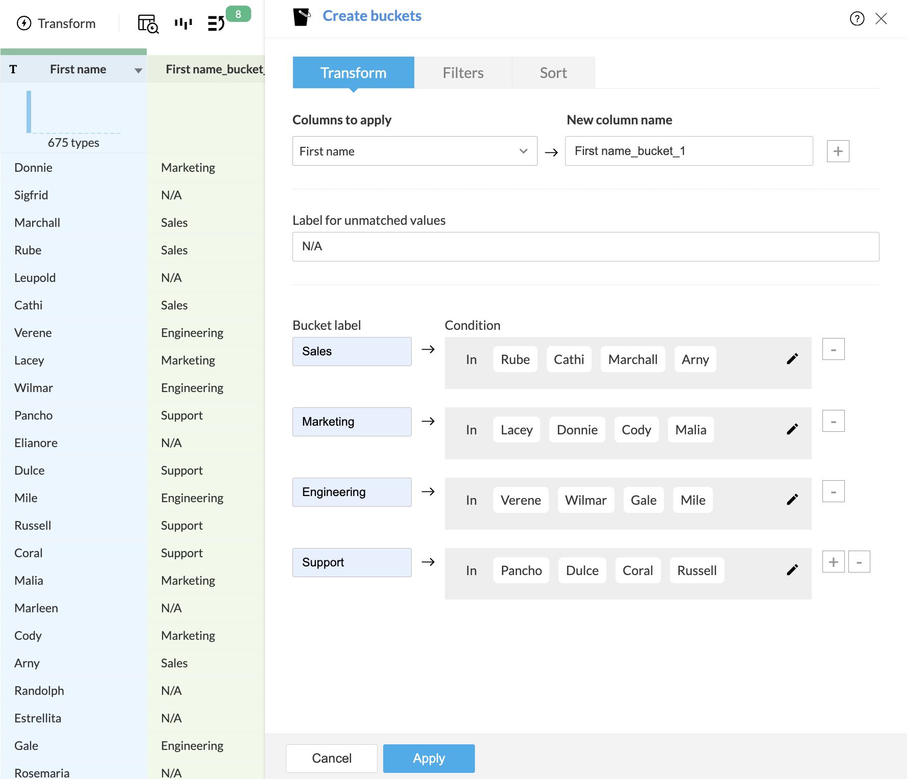The image size is (907, 779).
Task: Close the Create buckets panel
Action: (x=881, y=19)
